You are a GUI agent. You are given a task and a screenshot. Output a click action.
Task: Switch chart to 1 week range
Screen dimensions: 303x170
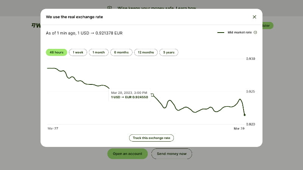point(78,52)
